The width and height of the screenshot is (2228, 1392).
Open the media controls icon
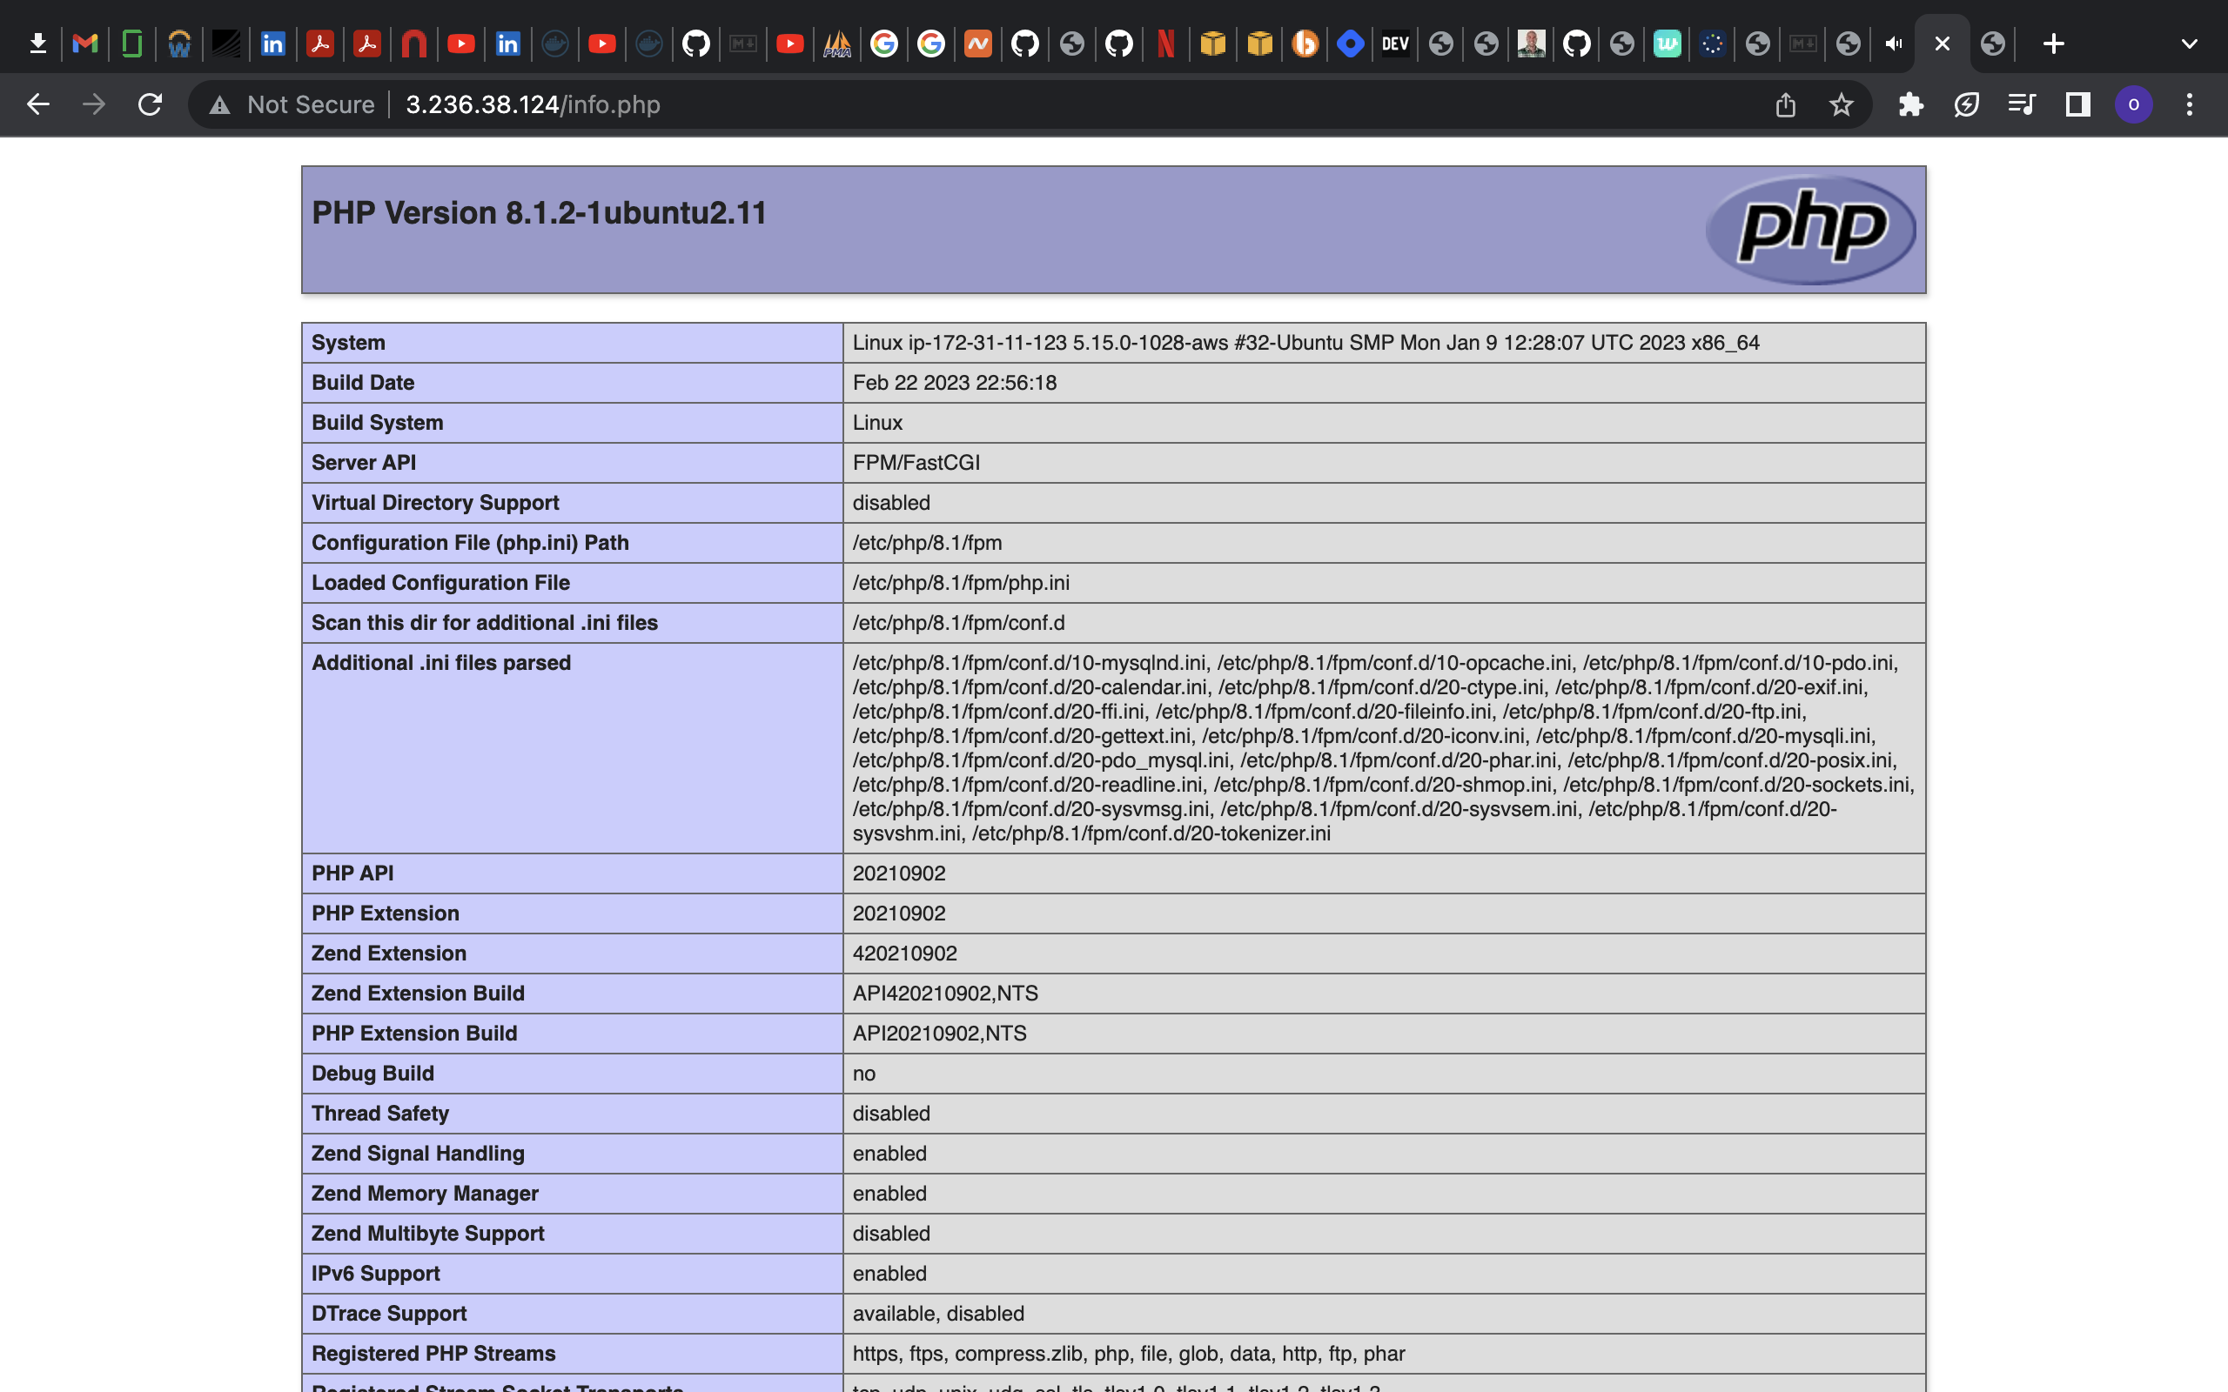(2021, 104)
